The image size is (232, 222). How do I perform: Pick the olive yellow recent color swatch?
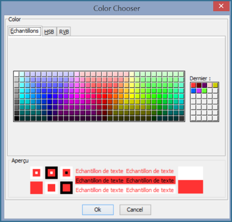pyautogui.click(x=215, y=85)
